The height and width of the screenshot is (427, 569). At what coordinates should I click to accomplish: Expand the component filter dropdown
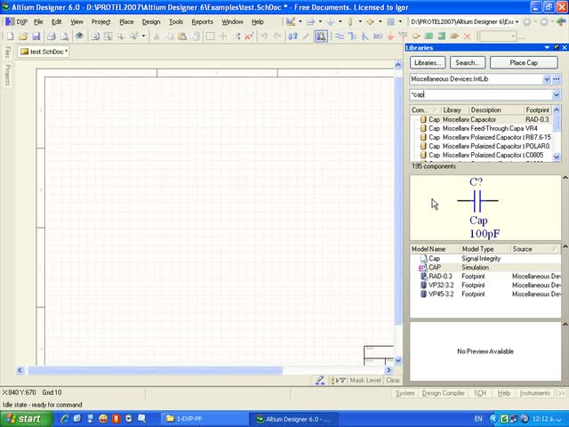[557, 94]
